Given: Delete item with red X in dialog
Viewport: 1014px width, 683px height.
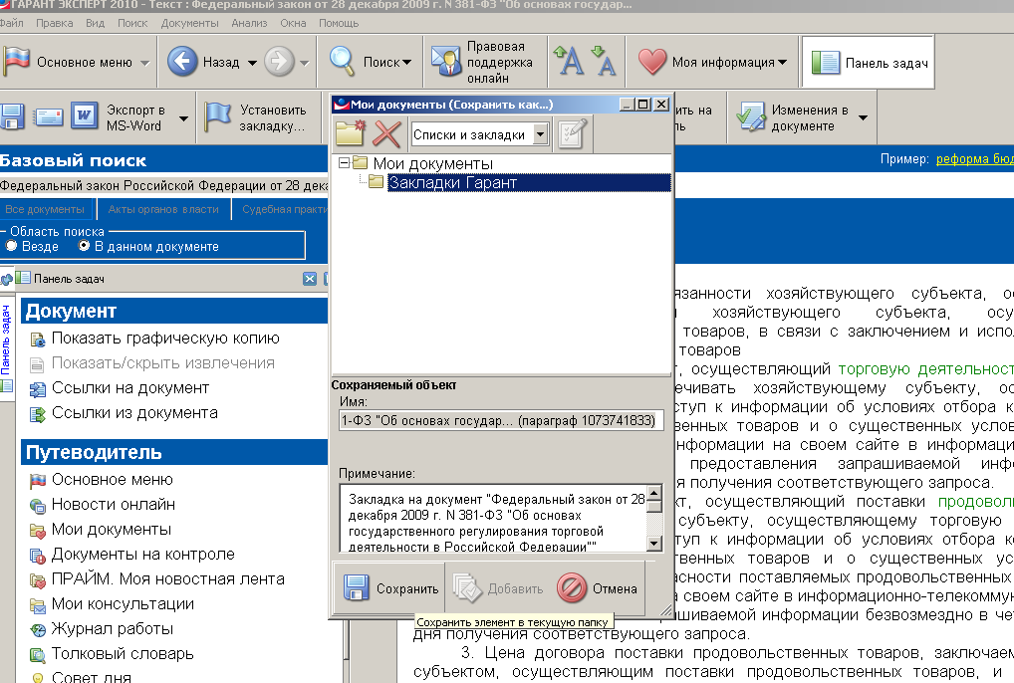Looking at the screenshot, I should 386,134.
